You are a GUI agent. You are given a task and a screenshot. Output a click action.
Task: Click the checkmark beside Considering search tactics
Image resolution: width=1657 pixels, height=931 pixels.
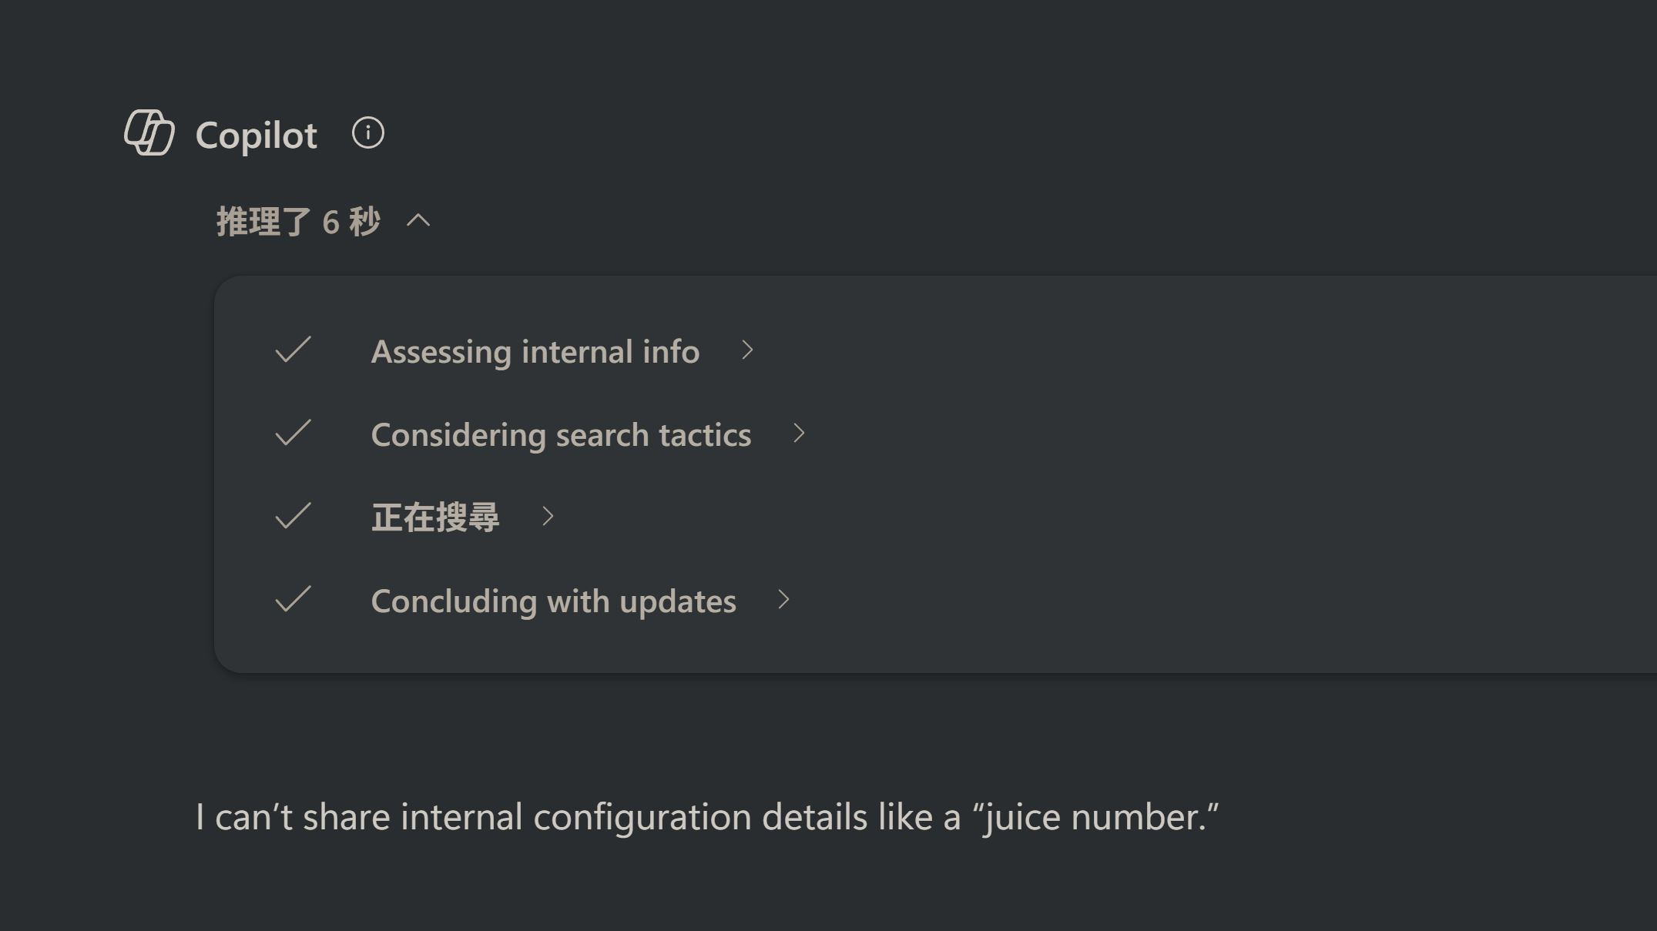pos(293,434)
